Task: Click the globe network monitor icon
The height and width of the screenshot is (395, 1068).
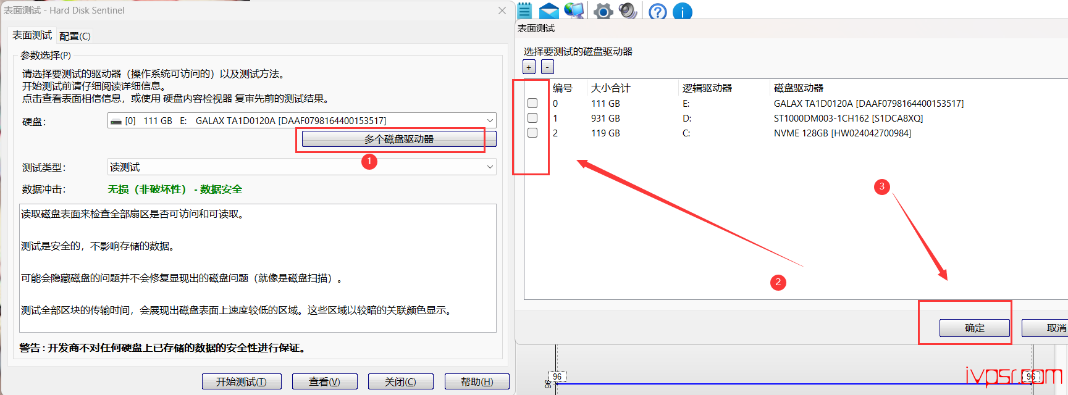Action: pyautogui.click(x=574, y=10)
